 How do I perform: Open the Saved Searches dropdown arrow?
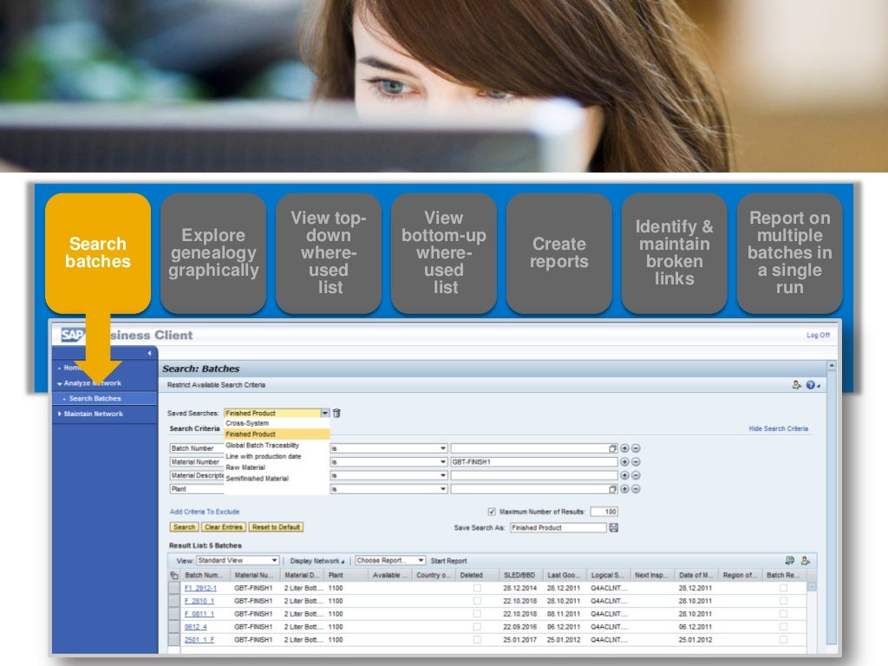pyautogui.click(x=325, y=413)
